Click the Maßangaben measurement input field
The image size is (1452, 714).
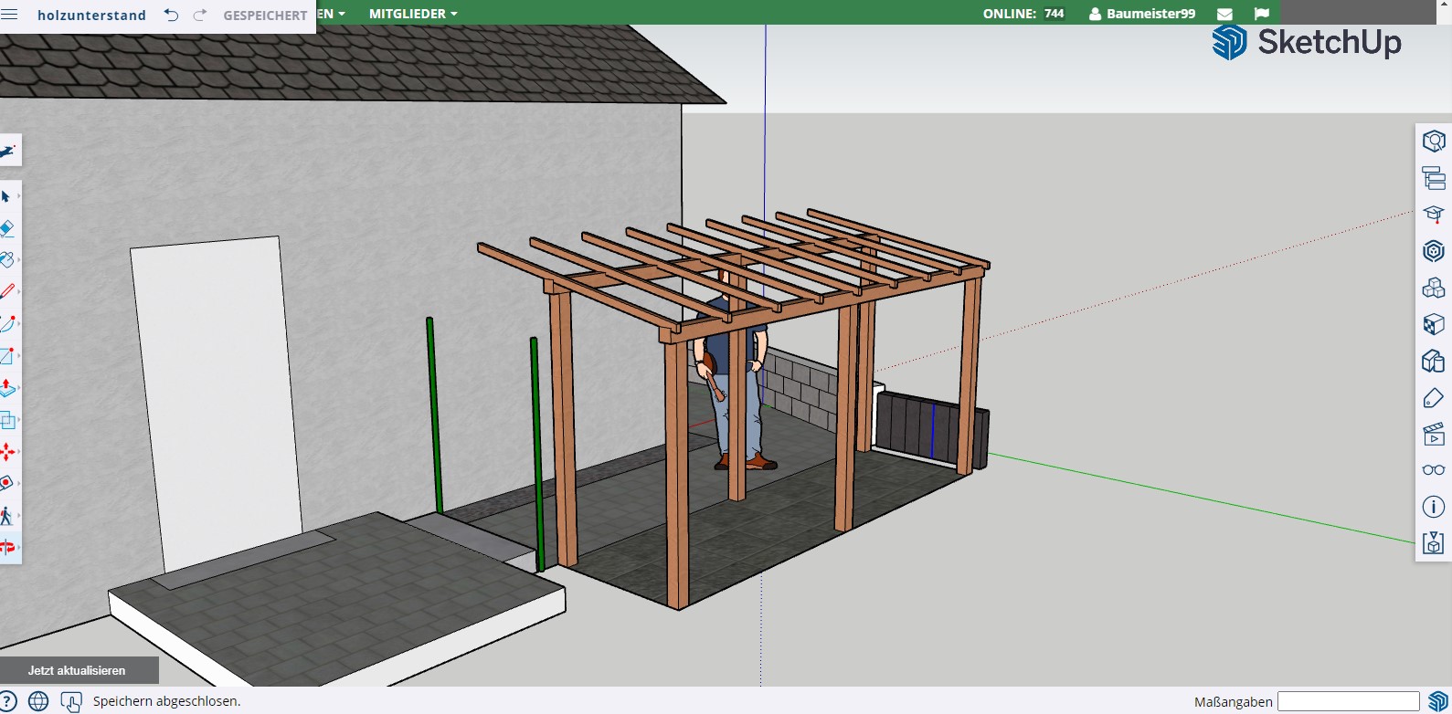1348,701
